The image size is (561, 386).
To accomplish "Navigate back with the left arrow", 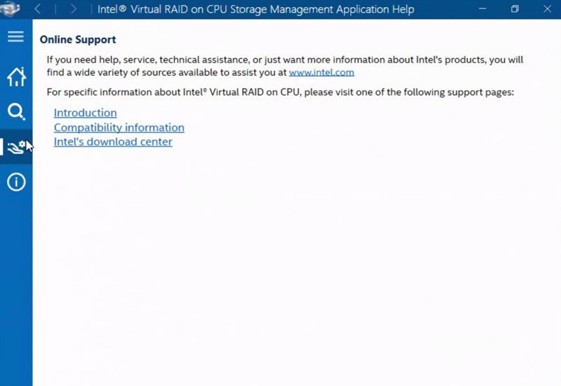I will click(x=38, y=9).
